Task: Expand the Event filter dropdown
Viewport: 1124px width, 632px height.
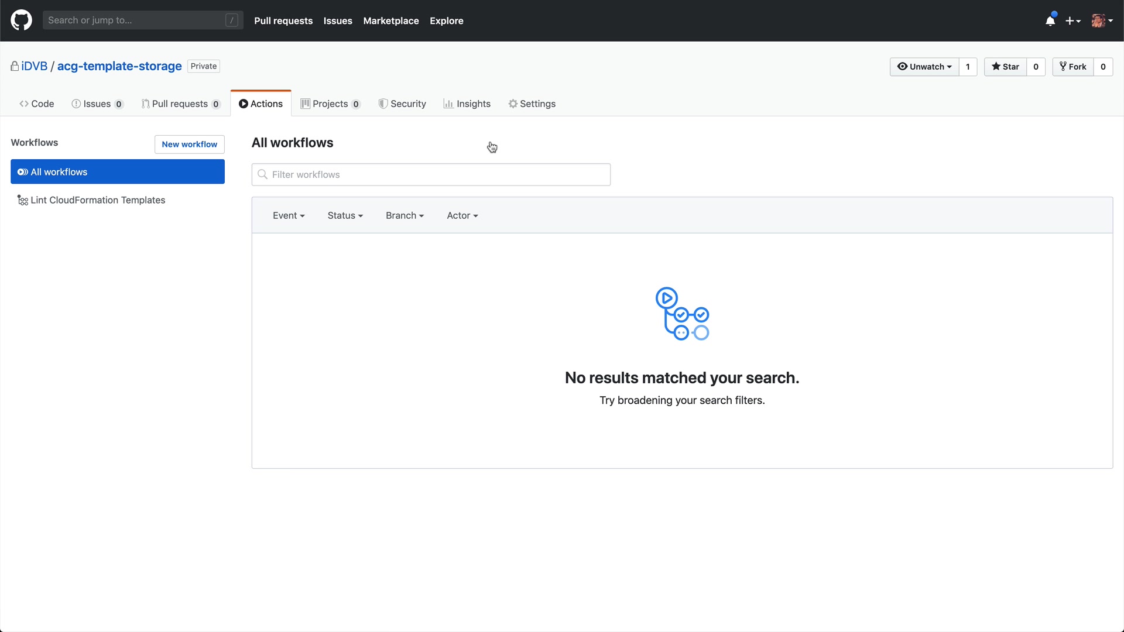Action: click(x=289, y=215)
